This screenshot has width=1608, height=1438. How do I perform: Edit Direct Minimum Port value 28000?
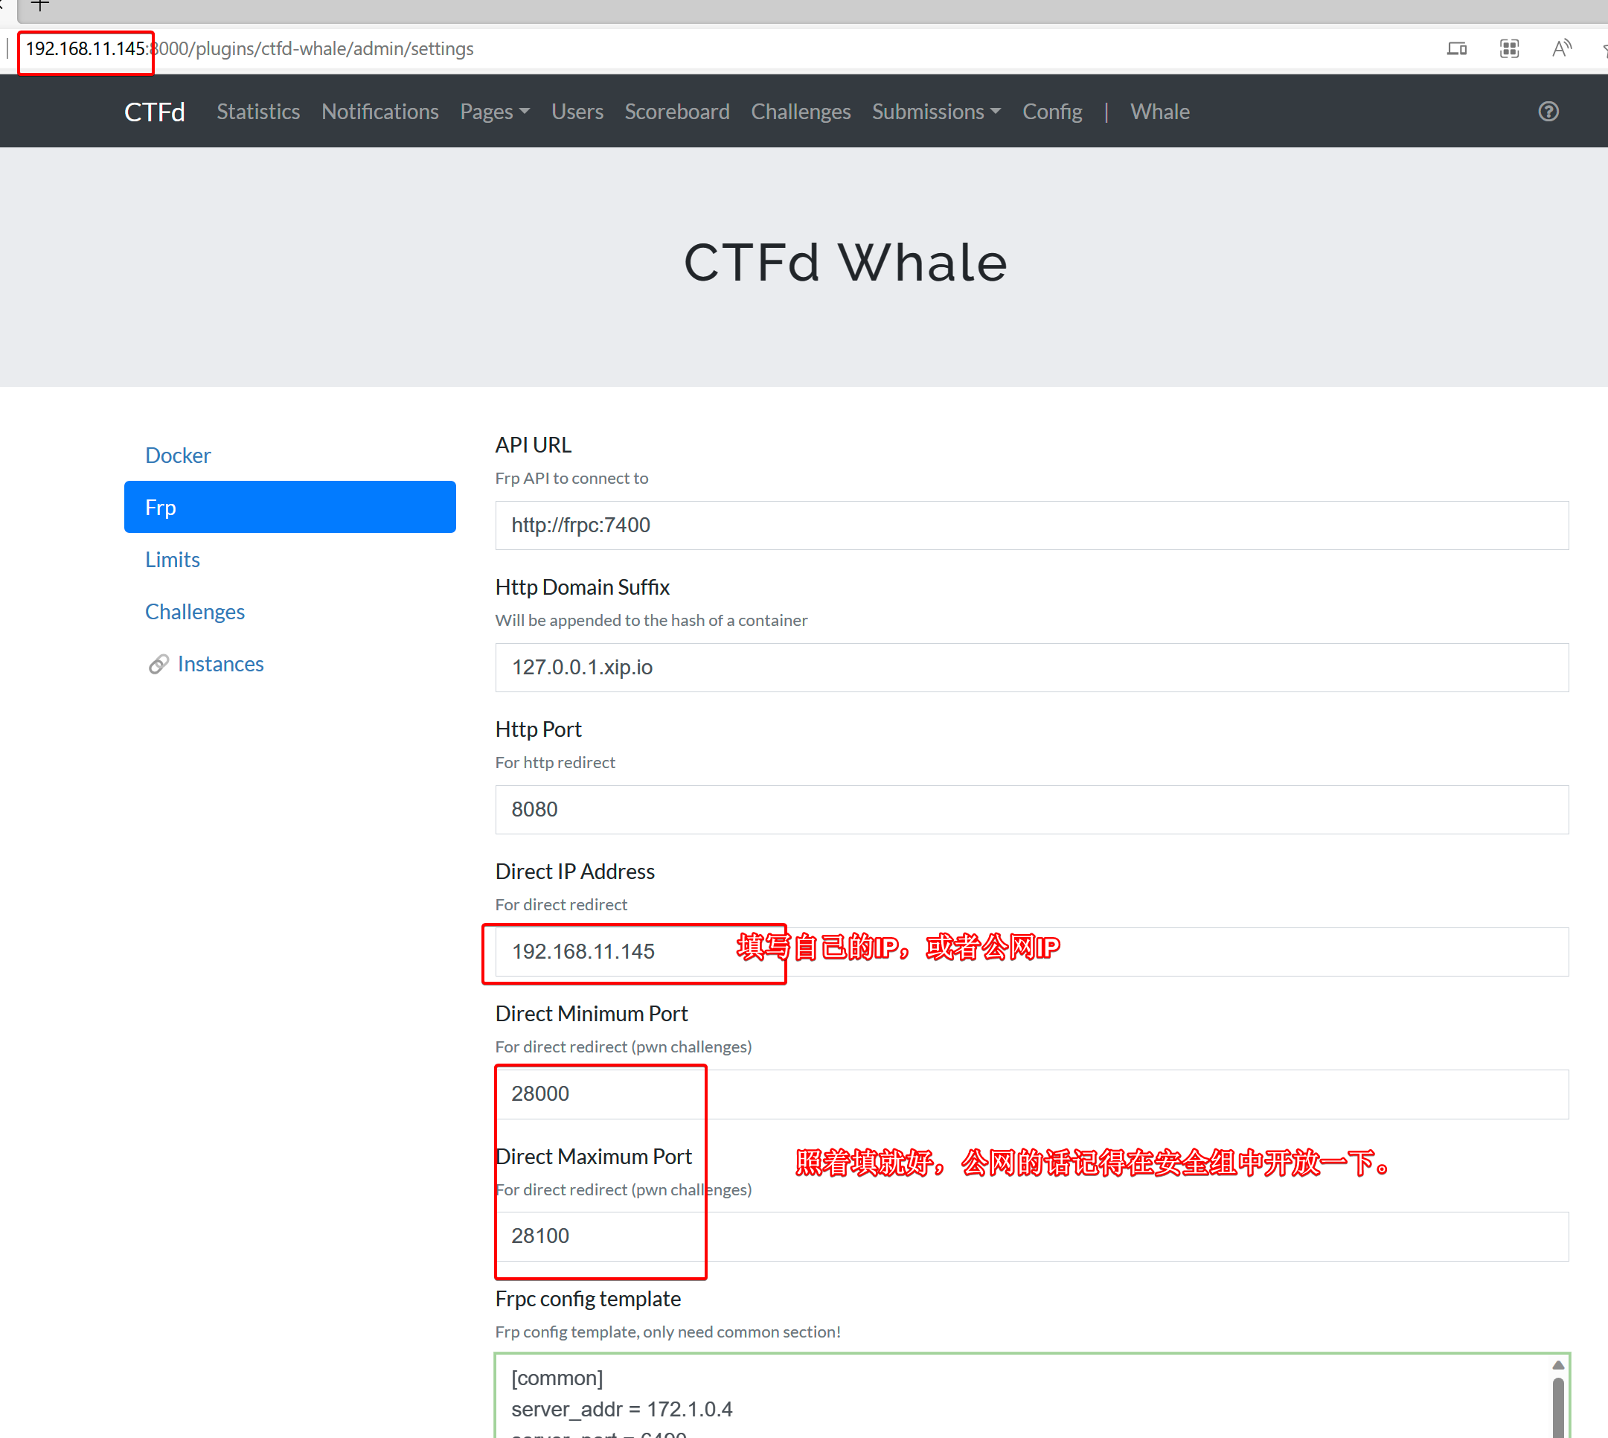(1031, 1094)
